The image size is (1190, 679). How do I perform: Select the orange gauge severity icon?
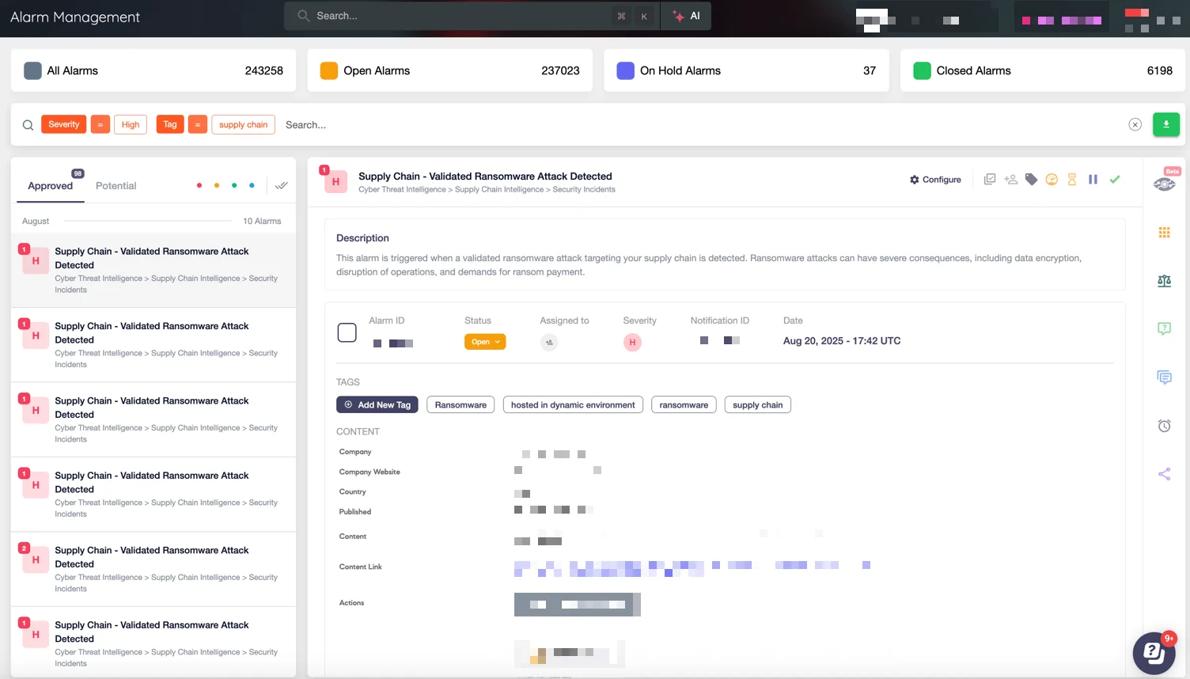pos(1052,179)
